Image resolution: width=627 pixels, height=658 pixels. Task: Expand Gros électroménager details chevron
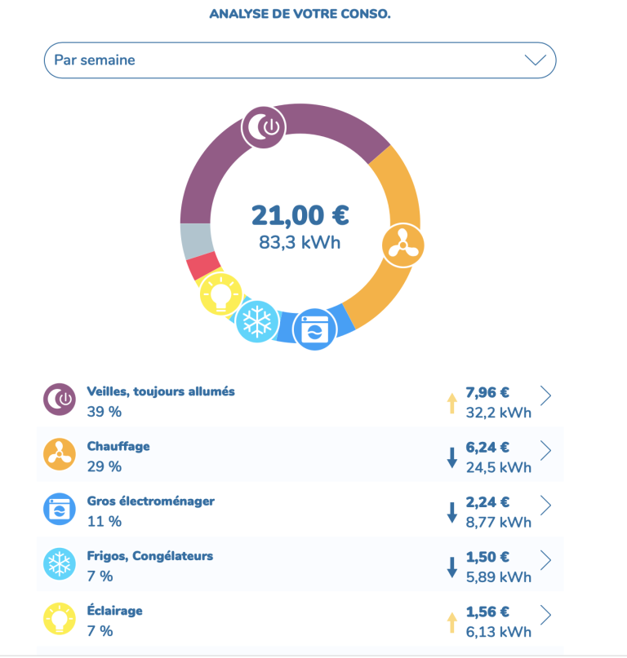pos(546,506)
